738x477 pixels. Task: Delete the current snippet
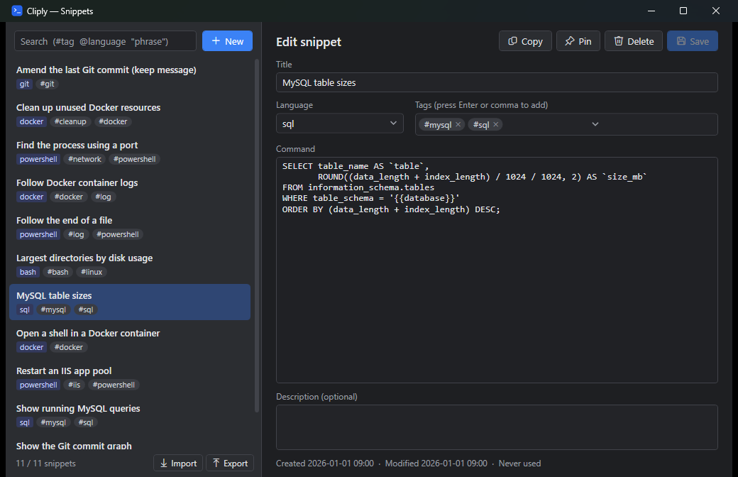[634, 41]
